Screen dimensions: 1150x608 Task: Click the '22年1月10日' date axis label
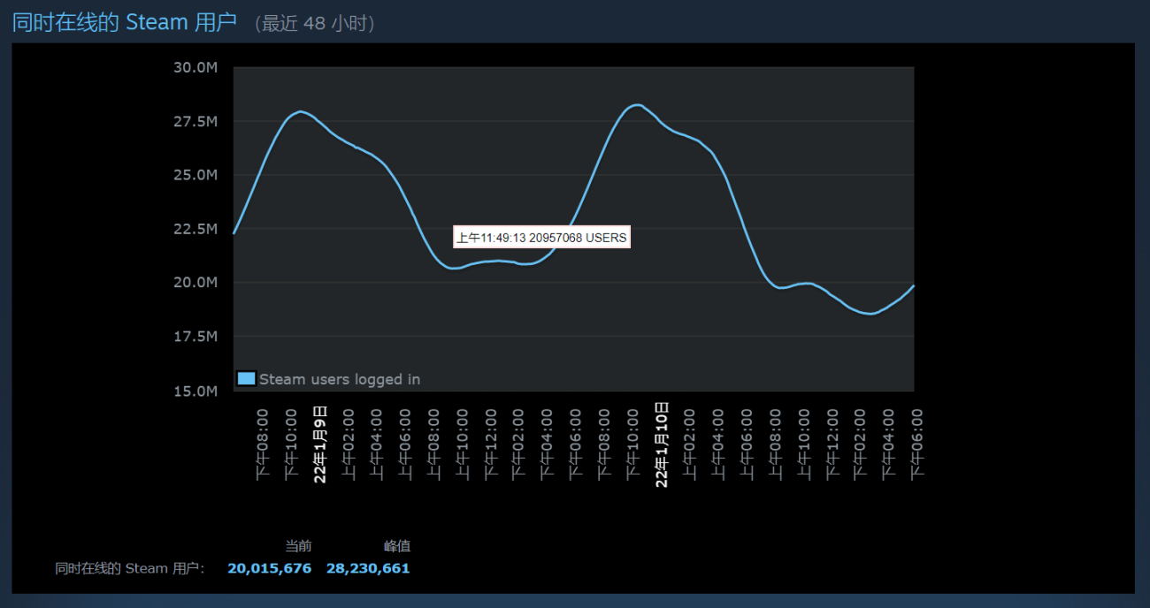coord(661,444)
